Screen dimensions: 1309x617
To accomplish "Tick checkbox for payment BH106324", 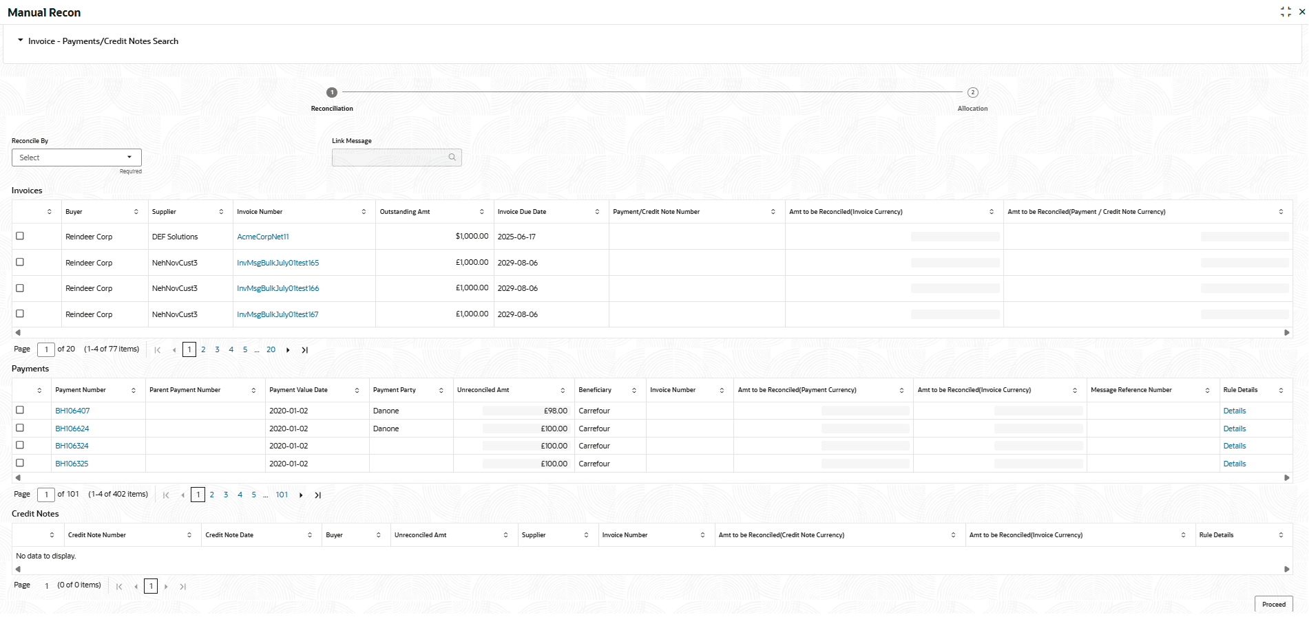I will point(20,445).
